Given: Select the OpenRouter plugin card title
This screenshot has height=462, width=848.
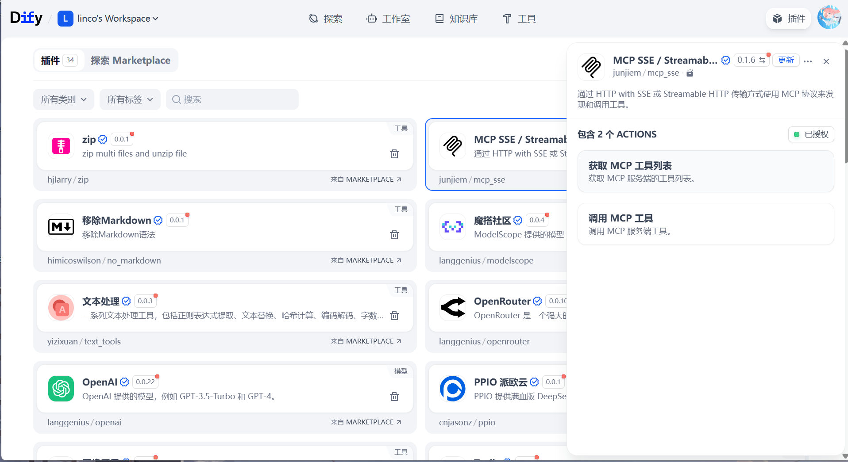Looking at the screenshot, I should tap(502, 301).
